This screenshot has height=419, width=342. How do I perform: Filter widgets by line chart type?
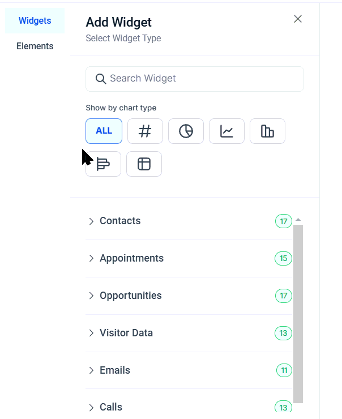[x=226, y=131]
